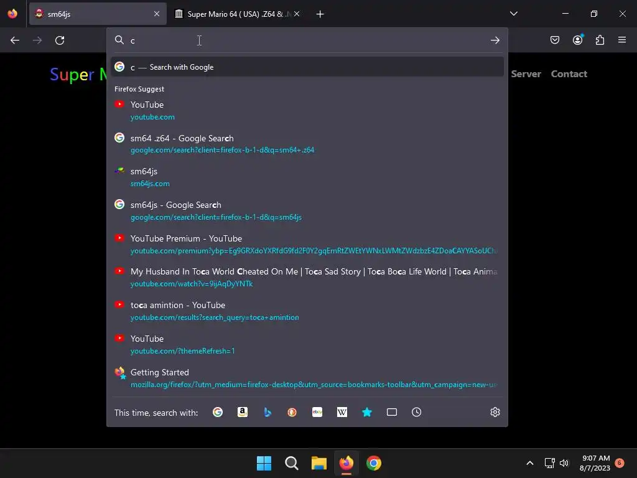
Task: Open search settings gear icon
Action: click(x=495, y=412)
